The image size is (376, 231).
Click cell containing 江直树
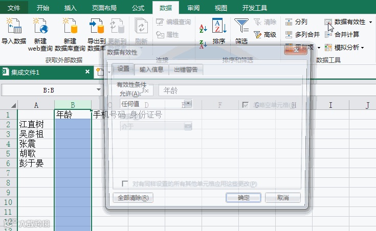[x=36, y=124]
